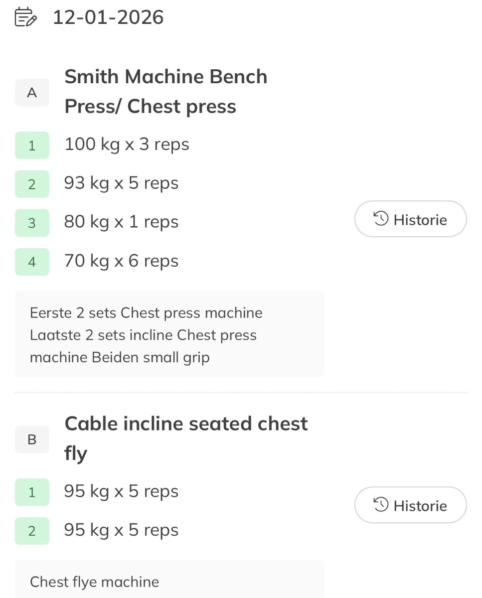
Task: Click the Chest flye machine note
Action: (95, 582)
